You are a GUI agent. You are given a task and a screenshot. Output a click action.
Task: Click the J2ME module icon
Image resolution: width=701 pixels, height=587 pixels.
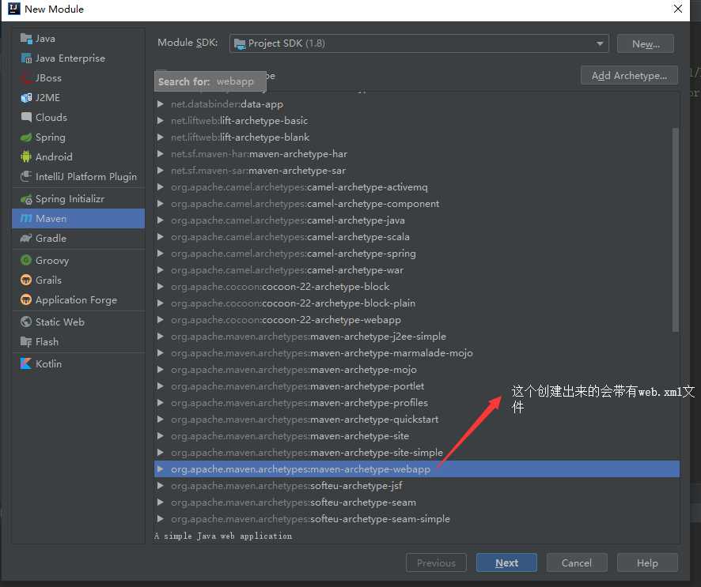26,97
